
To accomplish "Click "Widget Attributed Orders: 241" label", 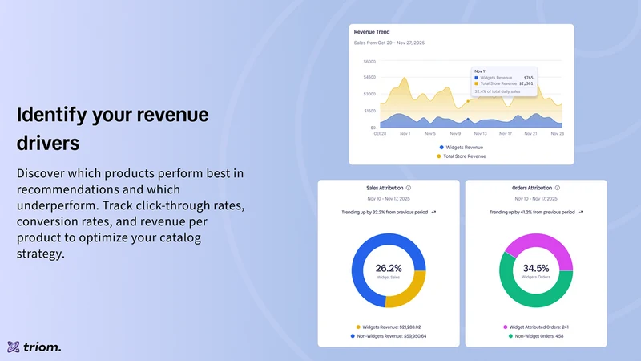I will tap(538, 327).
